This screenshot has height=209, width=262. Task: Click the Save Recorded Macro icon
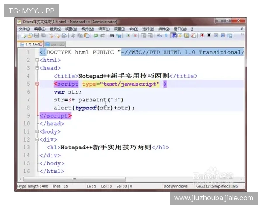point(230,36)
